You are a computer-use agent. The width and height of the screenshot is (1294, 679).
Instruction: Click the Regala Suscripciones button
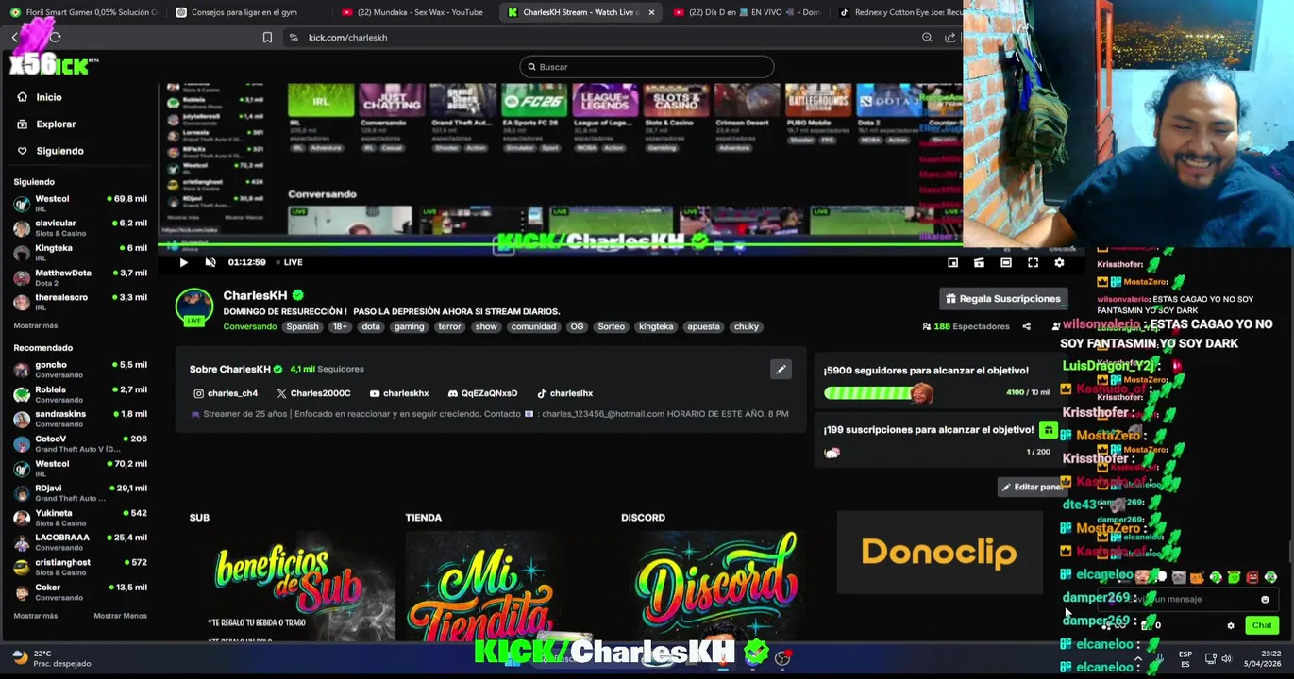(x=1002, y=299)
